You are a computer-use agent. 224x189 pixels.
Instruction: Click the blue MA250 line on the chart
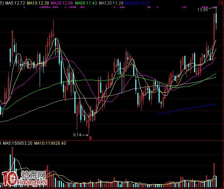click(186, 109)
